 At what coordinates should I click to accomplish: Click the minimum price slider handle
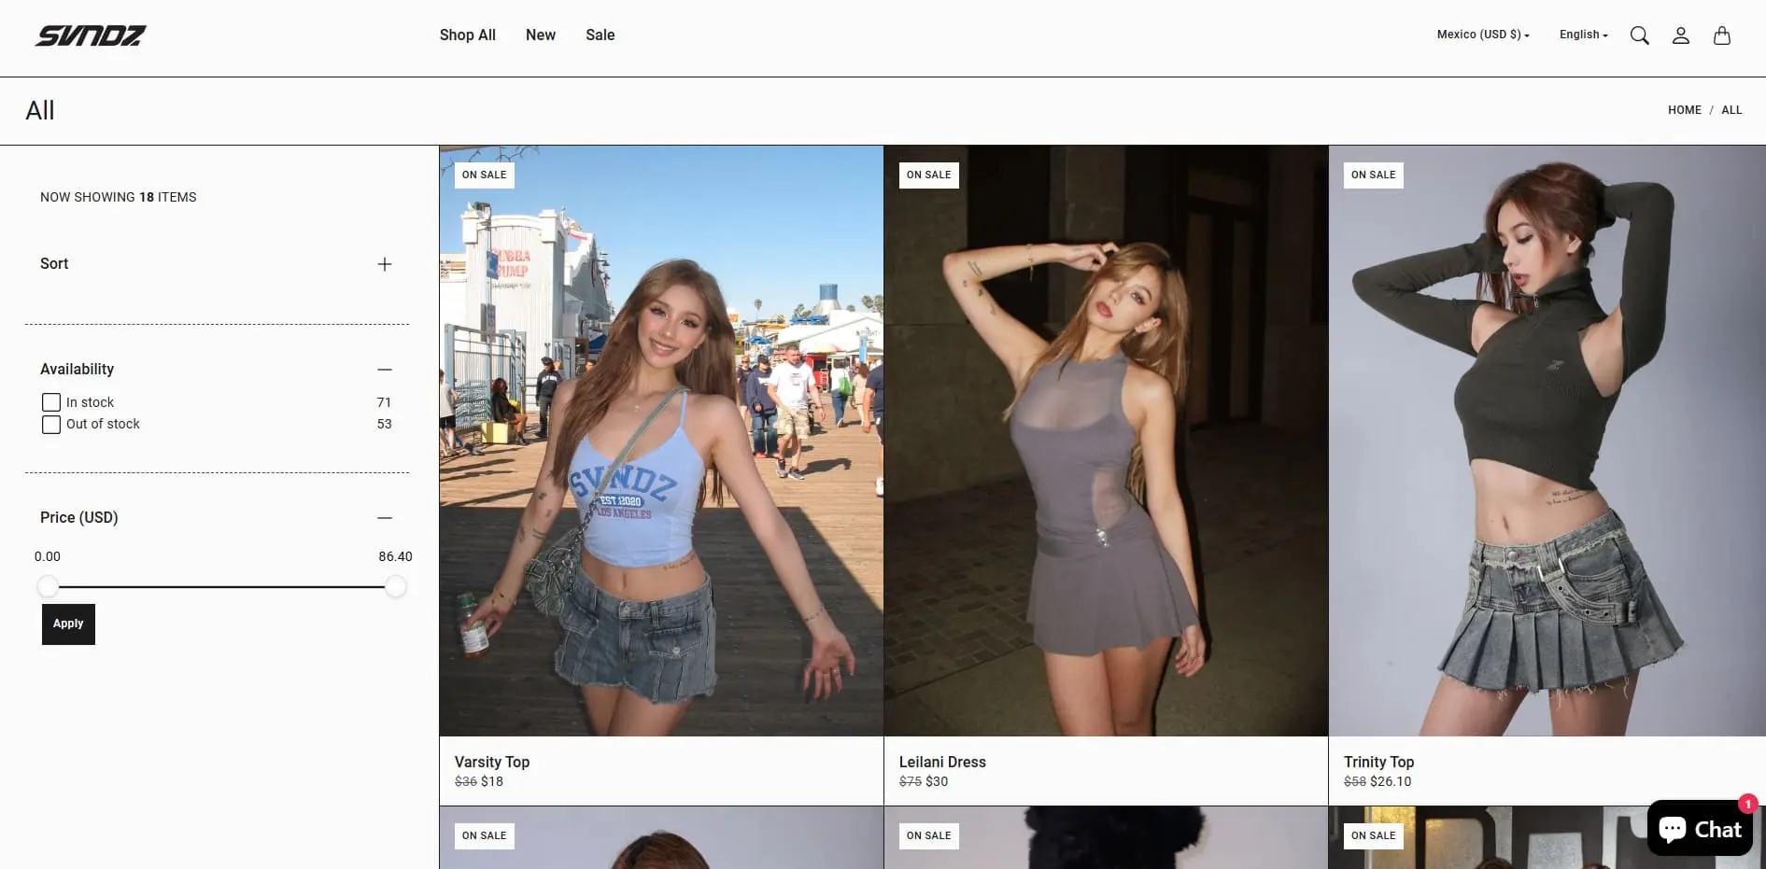tap(48, 586)
